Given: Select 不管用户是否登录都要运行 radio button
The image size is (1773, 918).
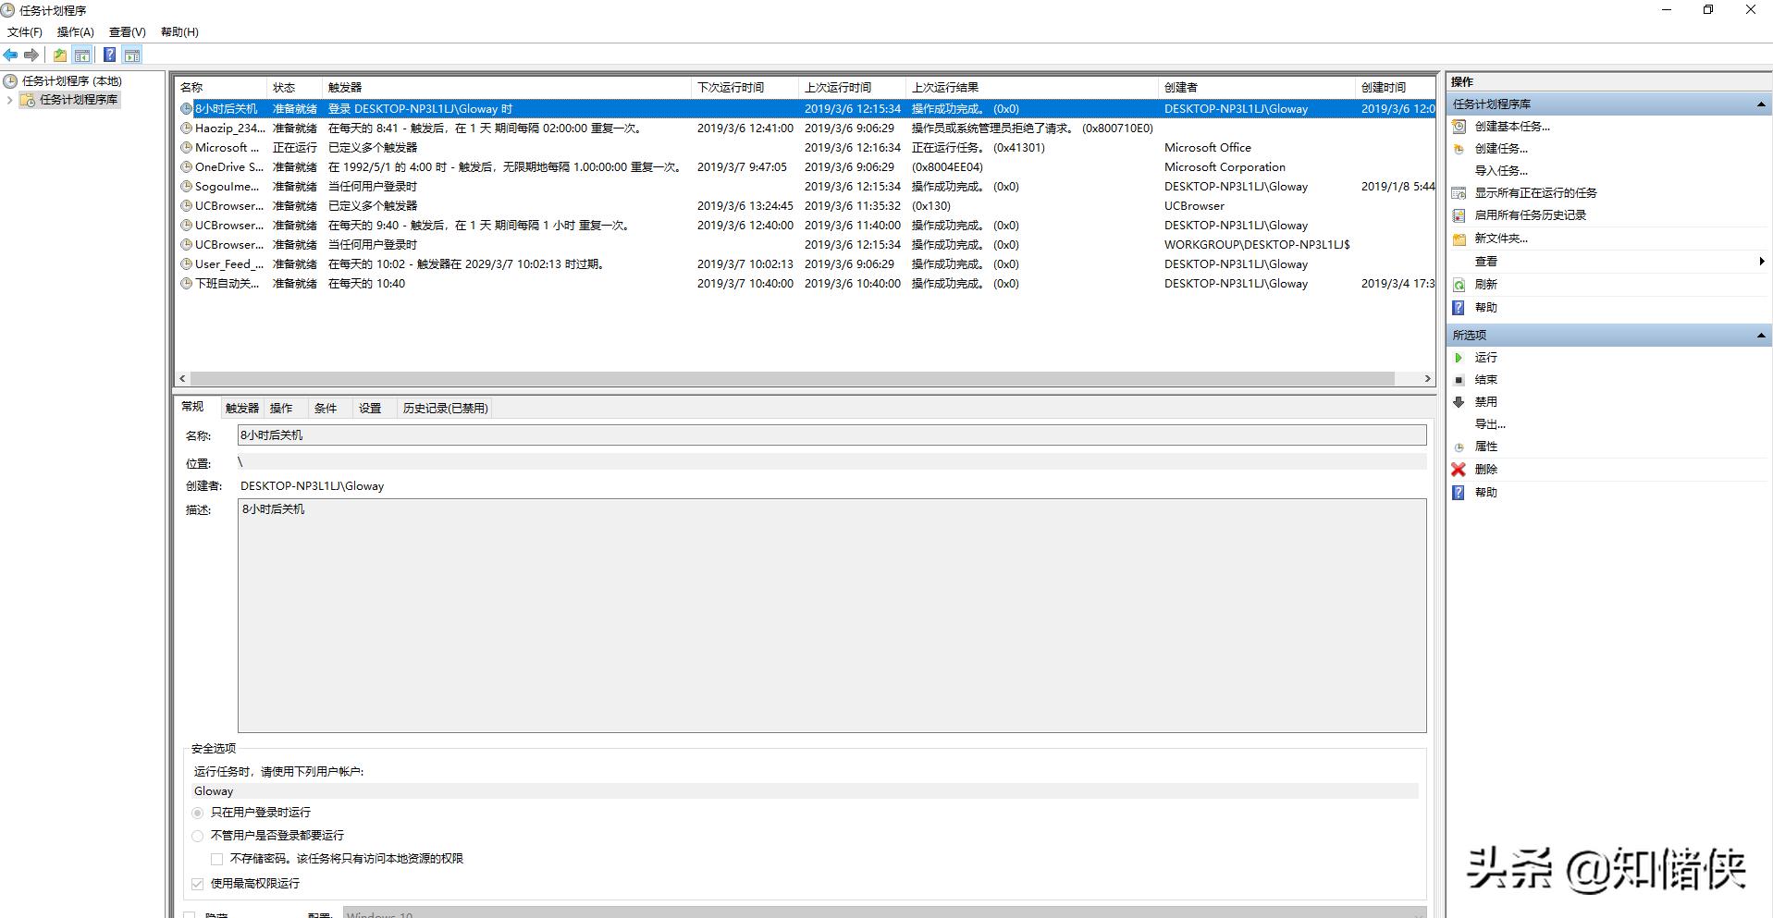Looking at the screenshot, I should (198, 836).
